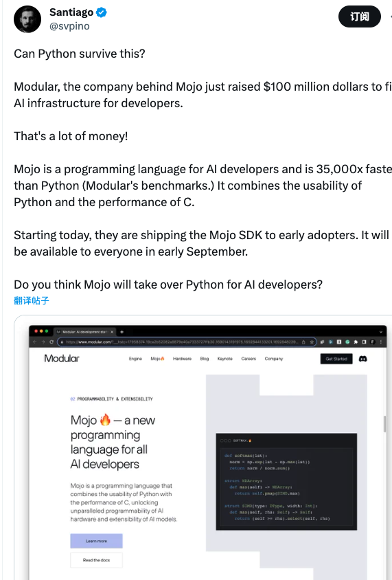Image resolution: width=392 pixels, height=580 pixels.
Task: Click the browser back arrow in the screenshot
Action: (x=35, y=342)
